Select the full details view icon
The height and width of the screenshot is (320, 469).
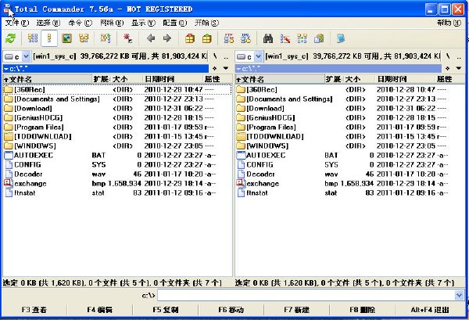coord(49,38)
